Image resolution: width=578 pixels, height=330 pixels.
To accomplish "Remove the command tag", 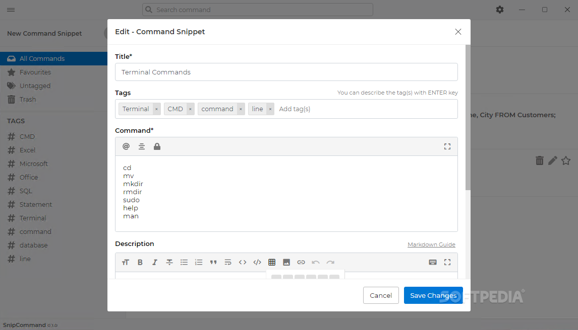I will 241,109.
